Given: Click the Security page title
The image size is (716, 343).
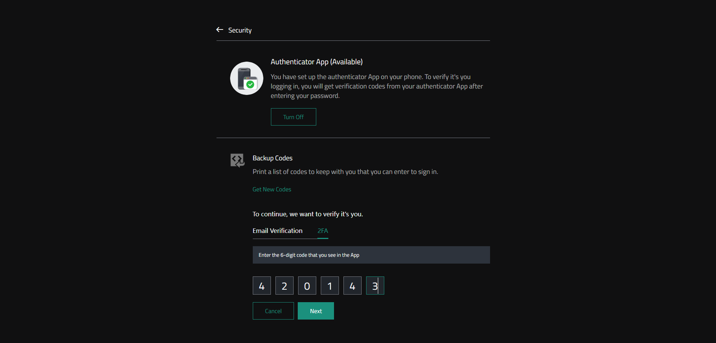Looking at the screenshot, I should (x=240, y=30).
